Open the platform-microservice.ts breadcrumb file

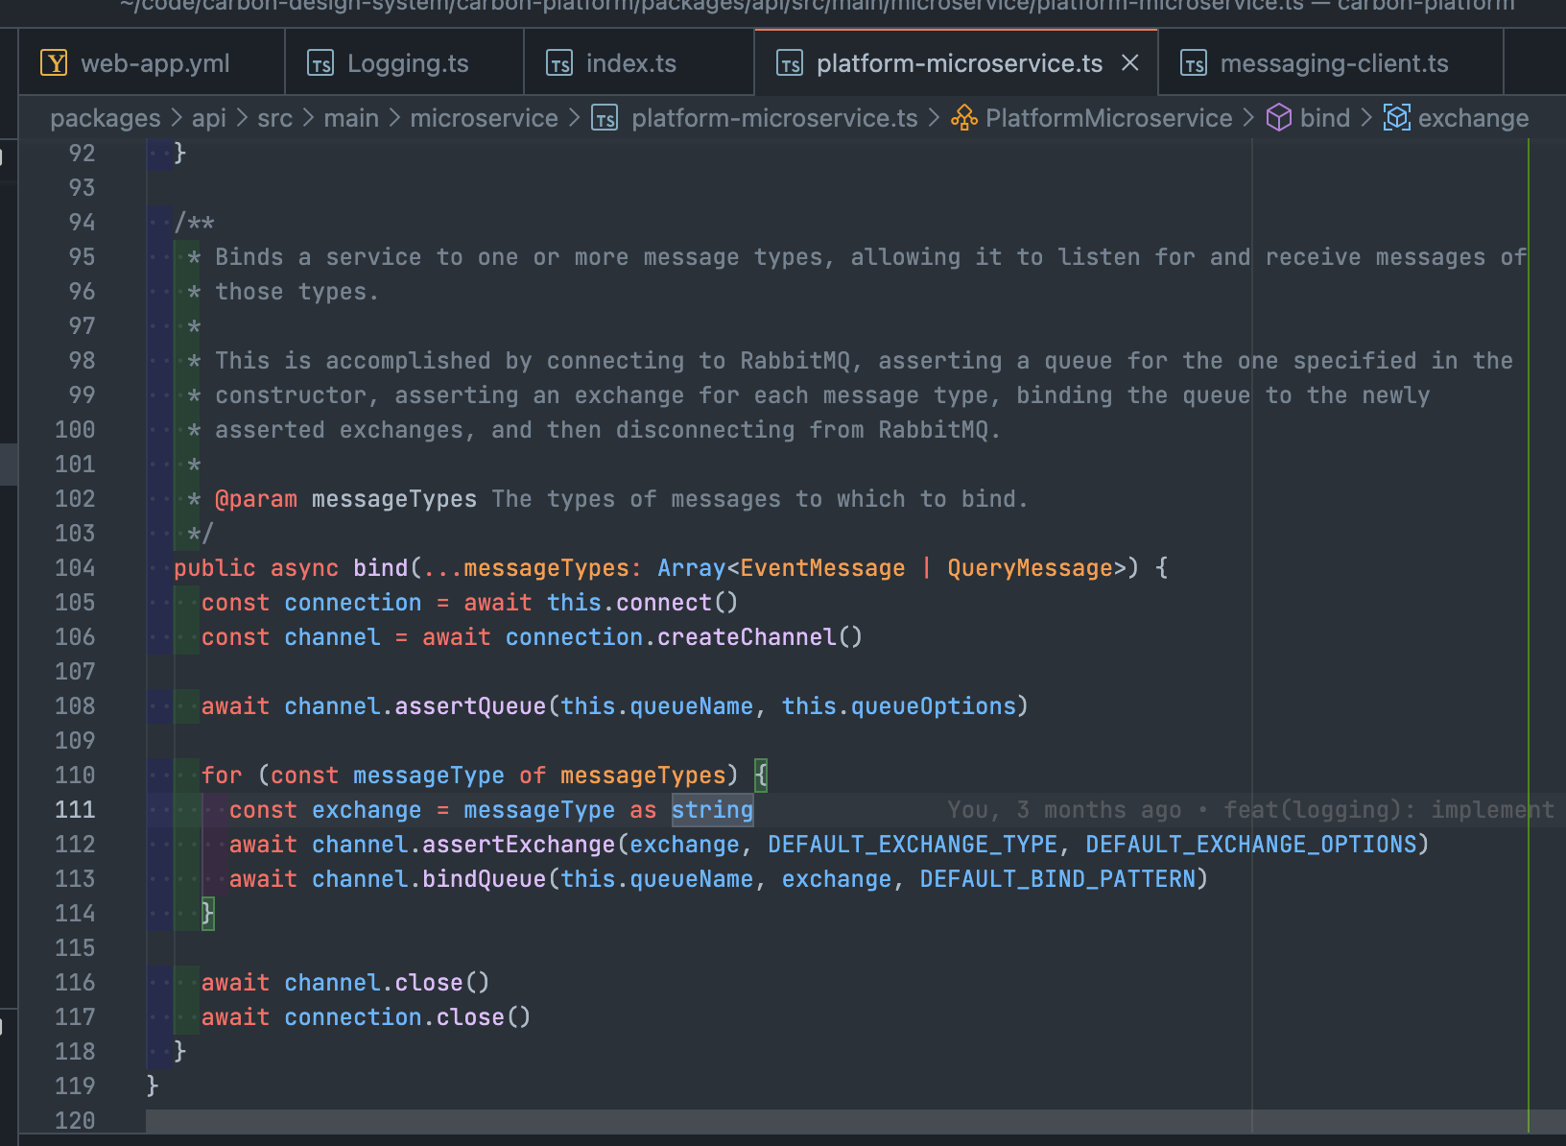774,118
